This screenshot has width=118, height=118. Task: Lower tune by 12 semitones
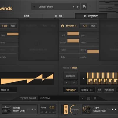tap(42, 112)
